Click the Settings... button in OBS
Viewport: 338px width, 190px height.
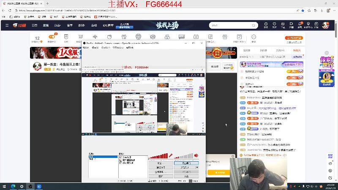tap(161, 163)
